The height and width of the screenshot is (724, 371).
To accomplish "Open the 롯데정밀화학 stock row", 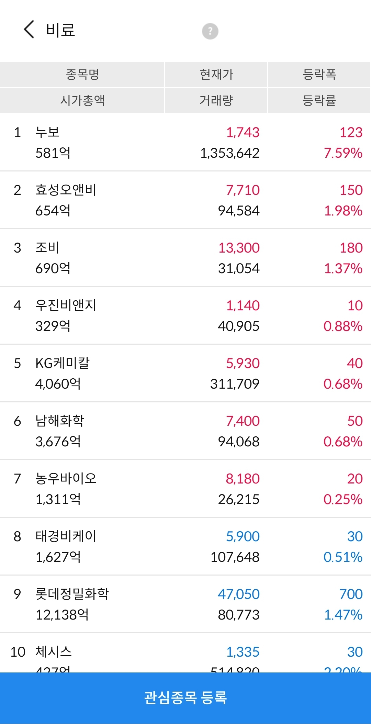I will (185, 604).
